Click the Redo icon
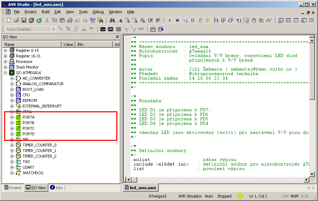The width and height of the screenshot is (318, 201). coord(85,20)
